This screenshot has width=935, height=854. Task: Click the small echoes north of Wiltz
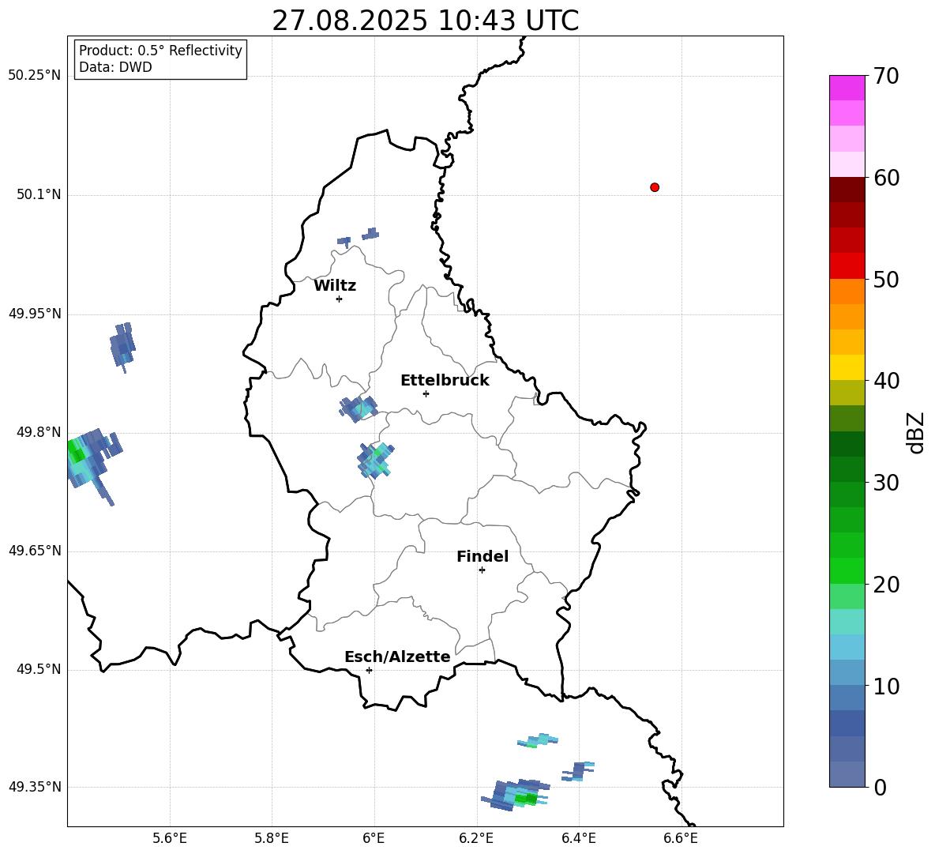(x=358, y=237)
